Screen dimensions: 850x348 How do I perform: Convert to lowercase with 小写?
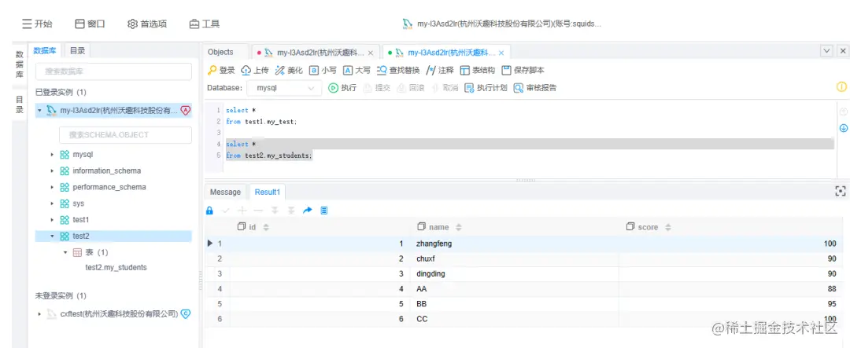pyautogui.click(x=323, y=71)
